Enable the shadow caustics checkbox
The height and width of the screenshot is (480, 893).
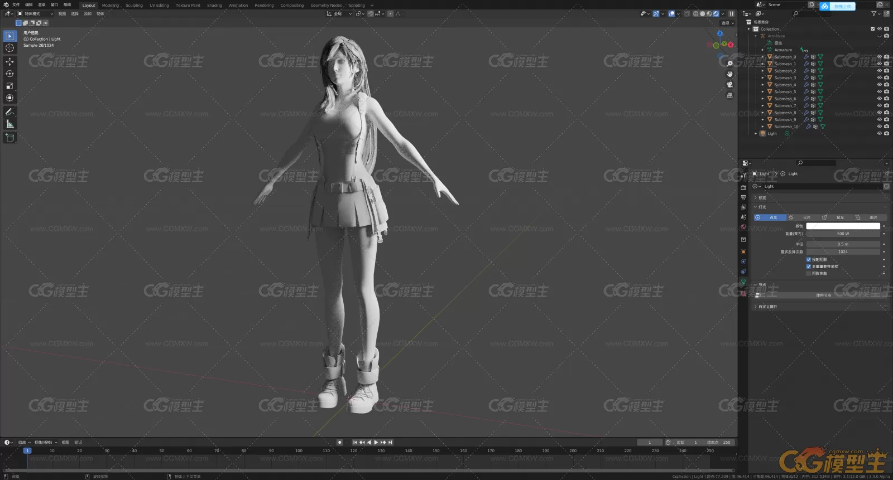(809, 273)
